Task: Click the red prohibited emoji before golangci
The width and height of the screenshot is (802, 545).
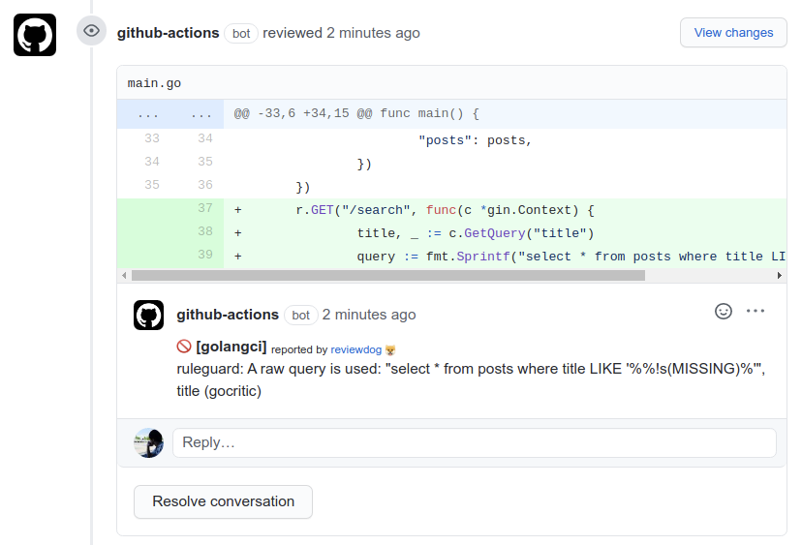Action: [184, 347]
